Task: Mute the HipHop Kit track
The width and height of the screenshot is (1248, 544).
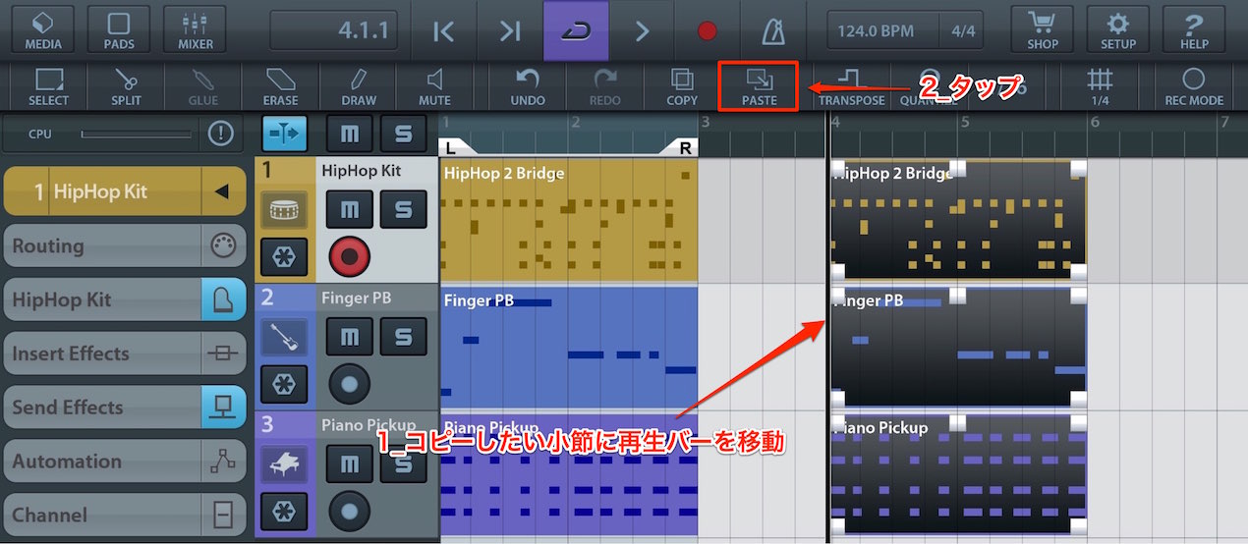Action: click(349, 209)
